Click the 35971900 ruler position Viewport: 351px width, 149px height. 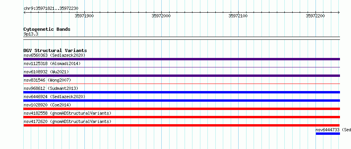click(x=84, y=16)
